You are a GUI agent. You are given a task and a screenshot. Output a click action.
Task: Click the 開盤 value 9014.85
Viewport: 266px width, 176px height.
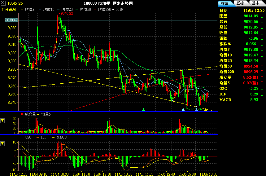pyautogui.click(x=251, y=16)
